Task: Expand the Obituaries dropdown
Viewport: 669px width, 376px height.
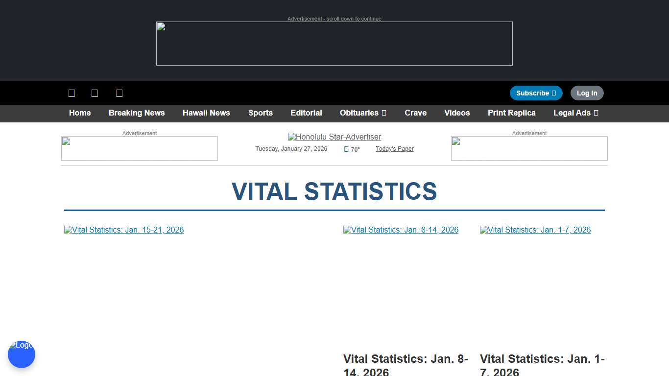Action: click(x=363, y=113)
